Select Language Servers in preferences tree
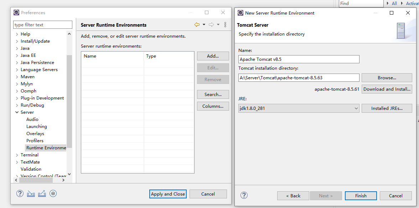Viewport: 419px width, 208px height. pyautogui.click(x=39, y=70)
